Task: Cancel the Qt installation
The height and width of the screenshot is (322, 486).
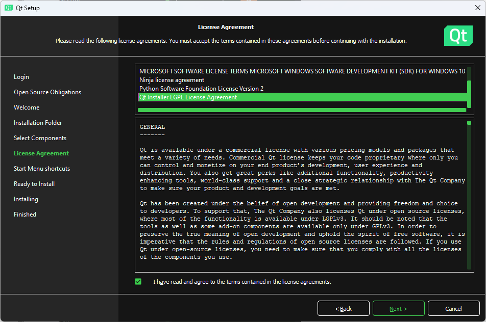Action: pyautogui.click(x=453, y=308)
